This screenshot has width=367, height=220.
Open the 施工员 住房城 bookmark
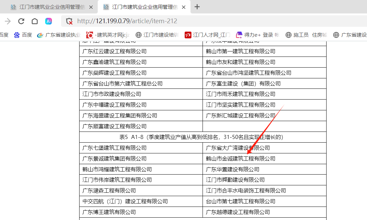(306, 35)
